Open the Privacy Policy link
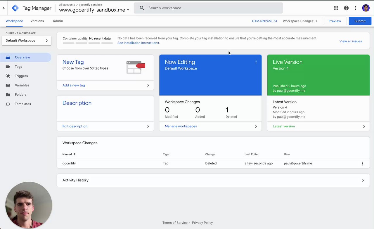Screen dimensions: 374x229 point(202,223)
